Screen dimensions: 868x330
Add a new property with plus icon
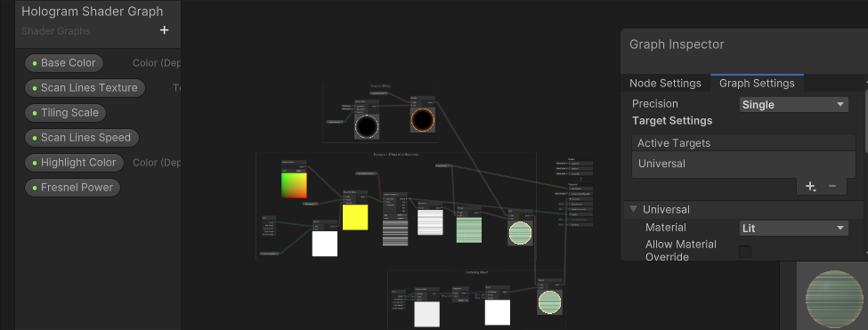coord(164,30)
